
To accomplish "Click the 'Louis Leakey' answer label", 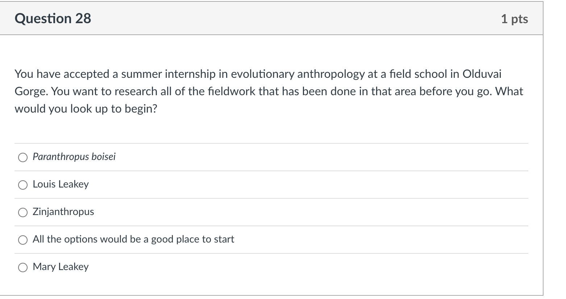I will (61, 184).
